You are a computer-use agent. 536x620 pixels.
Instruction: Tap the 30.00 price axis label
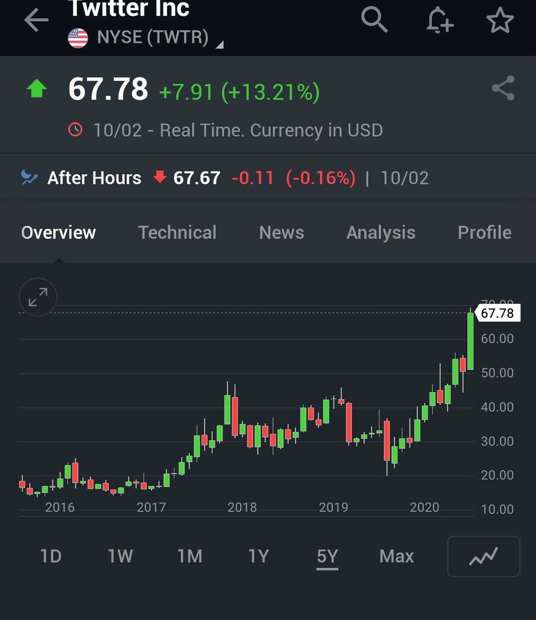[x=497, y=441]
